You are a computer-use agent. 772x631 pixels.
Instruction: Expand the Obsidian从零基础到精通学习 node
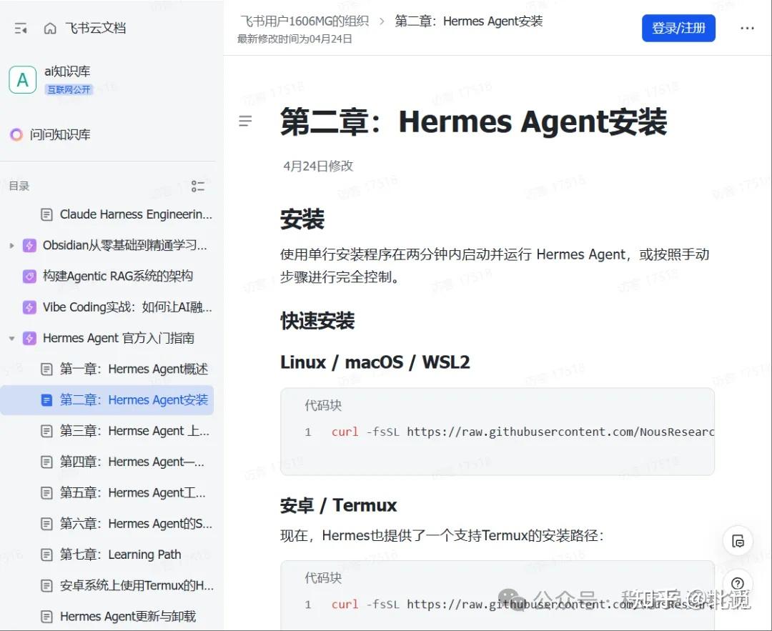coord(12,245)
